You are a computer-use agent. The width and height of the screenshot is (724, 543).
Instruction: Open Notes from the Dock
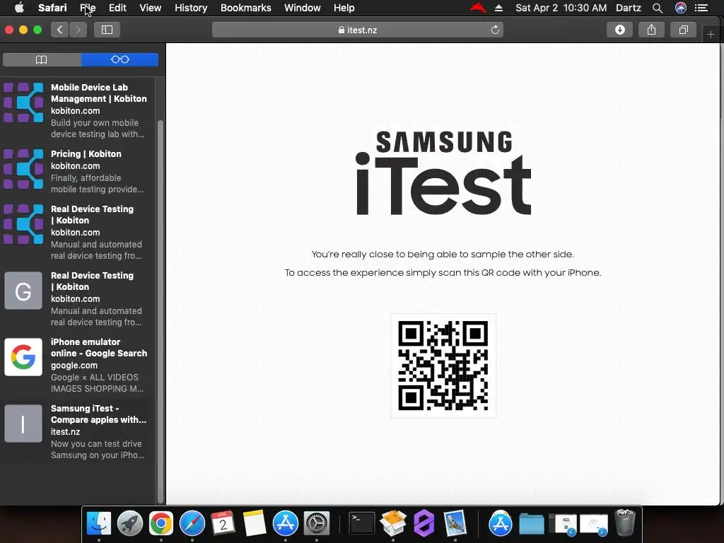pos(255,523)
